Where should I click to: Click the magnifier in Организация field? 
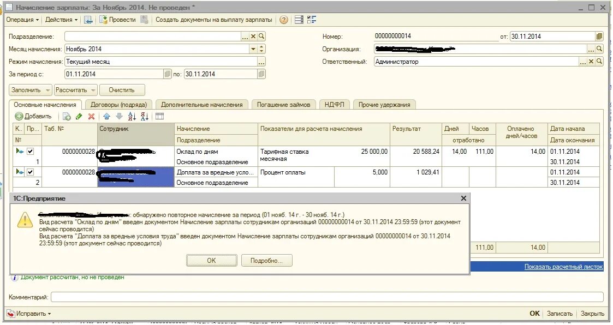(x=599, y=49)
